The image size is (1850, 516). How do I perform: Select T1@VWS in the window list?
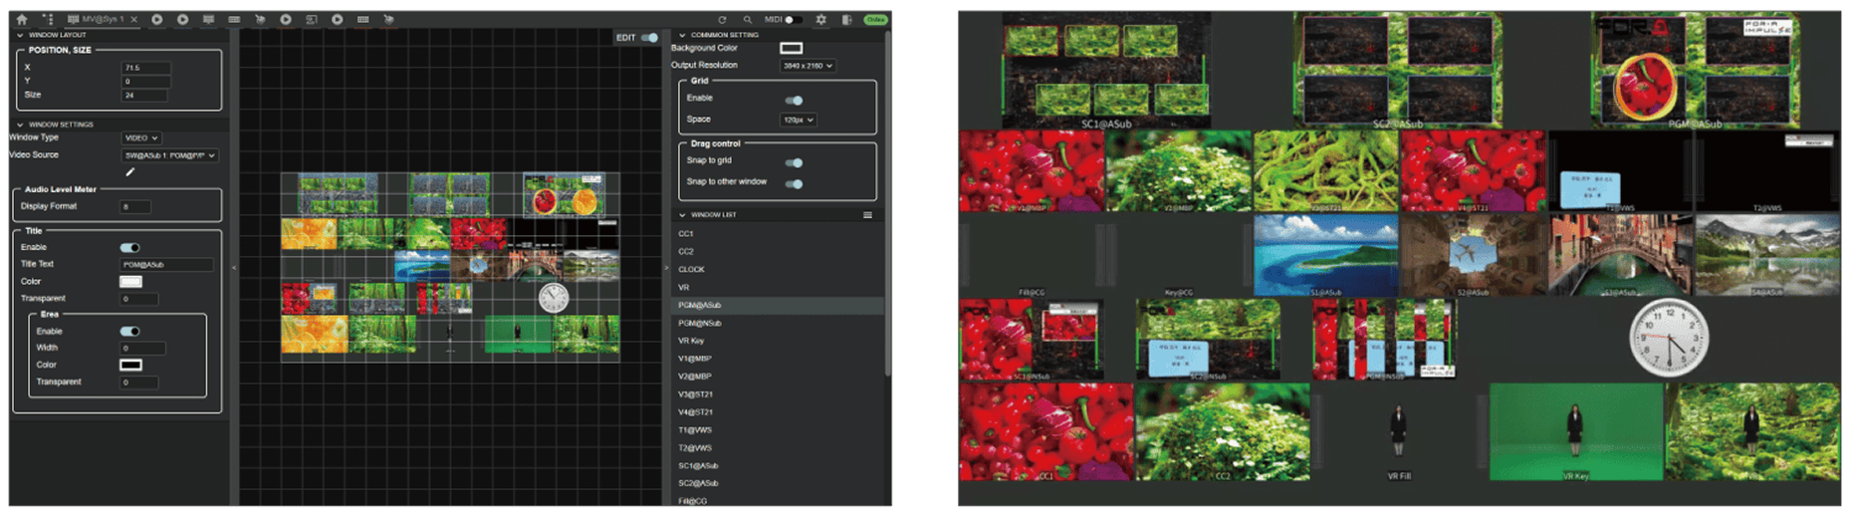(777, 430)
